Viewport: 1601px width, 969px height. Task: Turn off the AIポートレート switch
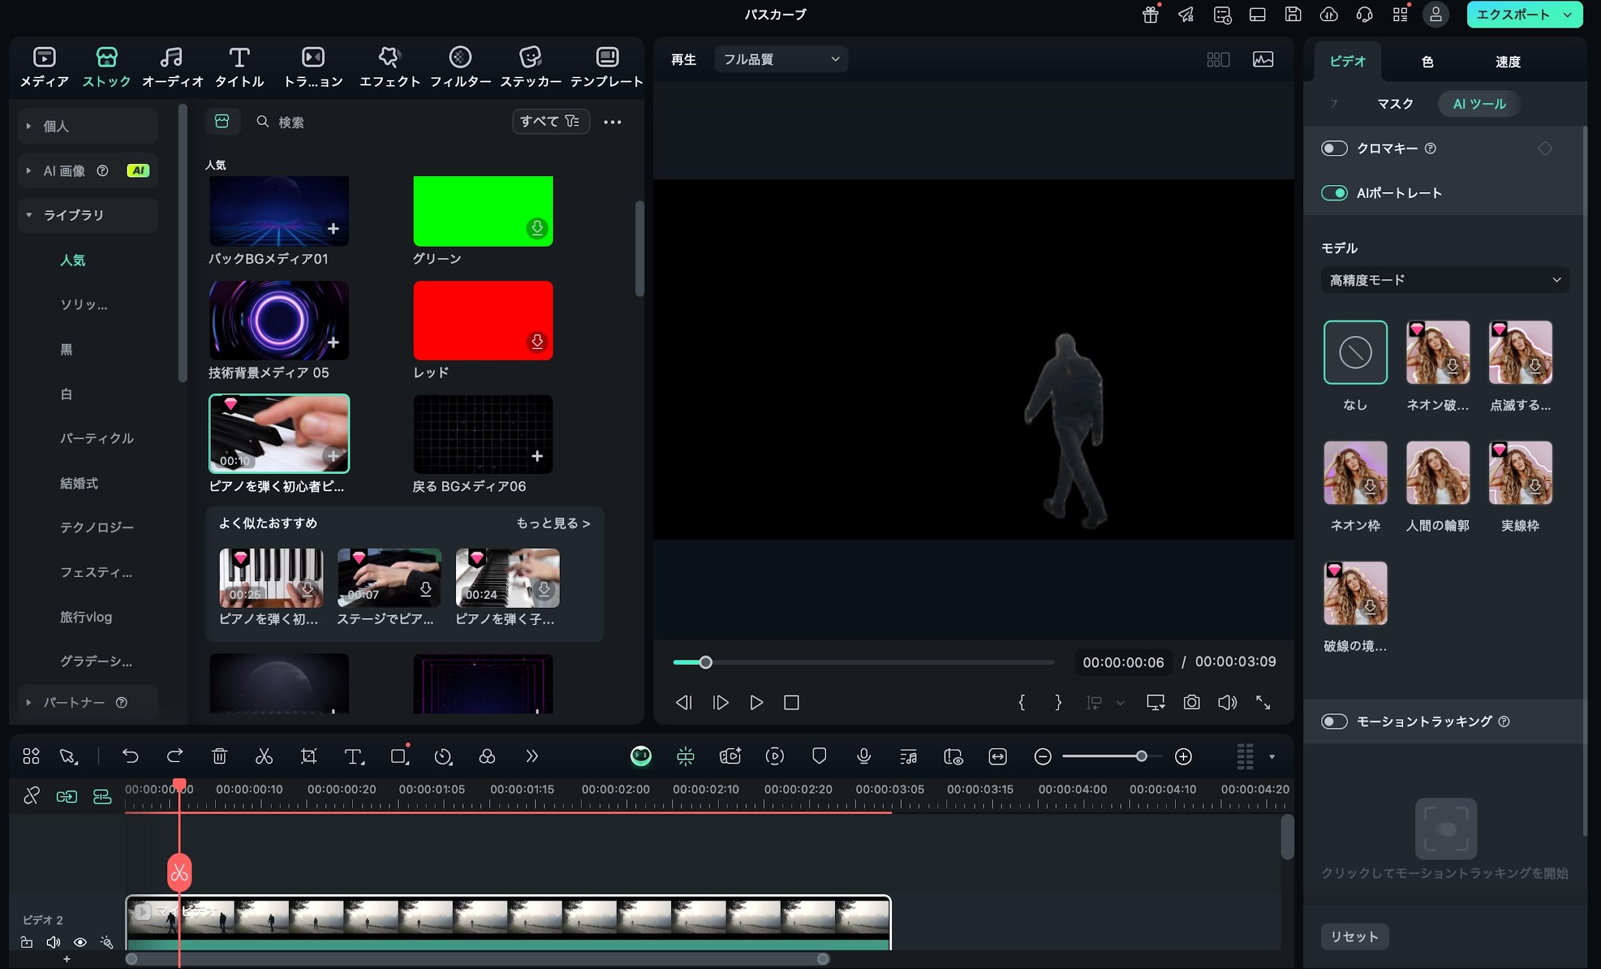click(1334, 193)
